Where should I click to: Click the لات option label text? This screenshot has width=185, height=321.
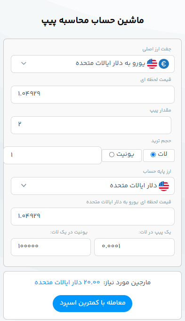point(162,154)
